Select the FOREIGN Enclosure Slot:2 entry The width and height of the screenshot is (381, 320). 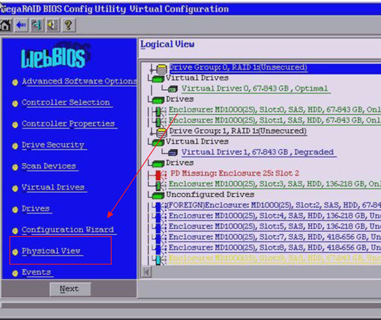click(274, 205)
